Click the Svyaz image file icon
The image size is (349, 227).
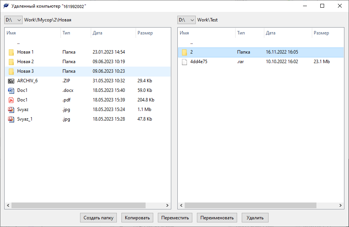point(11,109)
